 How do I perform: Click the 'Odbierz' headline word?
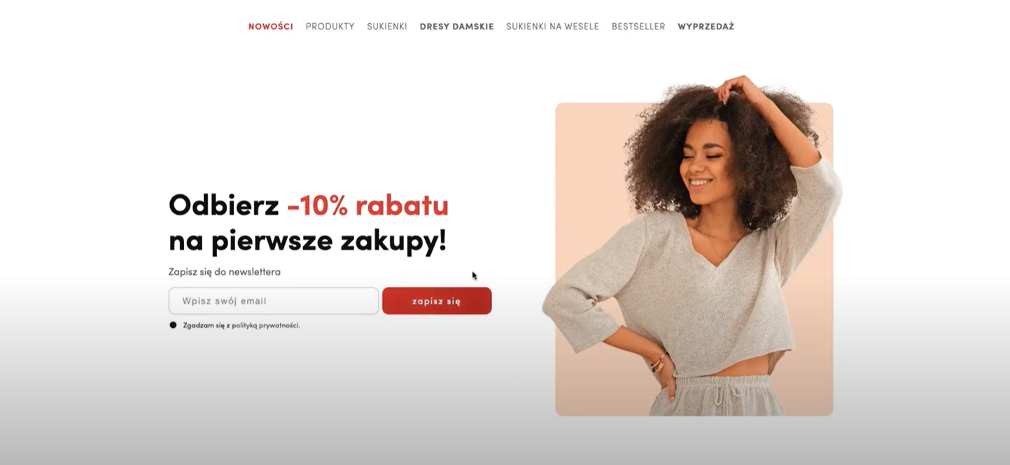[224, 205]
